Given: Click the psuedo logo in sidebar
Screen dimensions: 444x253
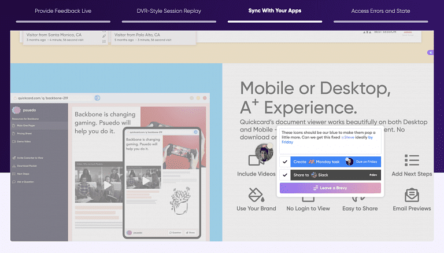Looking at the screenshot, I should coord(16,110).
